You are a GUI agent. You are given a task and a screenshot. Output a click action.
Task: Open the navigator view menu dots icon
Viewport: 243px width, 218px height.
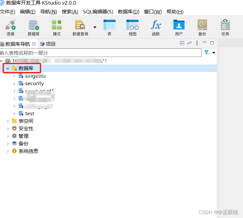[197, 43]
